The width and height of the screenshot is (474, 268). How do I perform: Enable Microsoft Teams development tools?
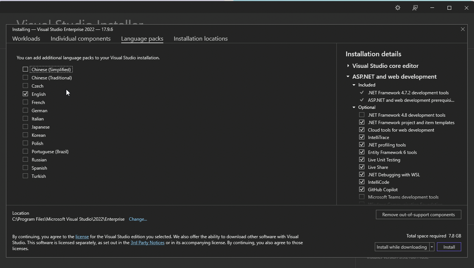point(362,197)
